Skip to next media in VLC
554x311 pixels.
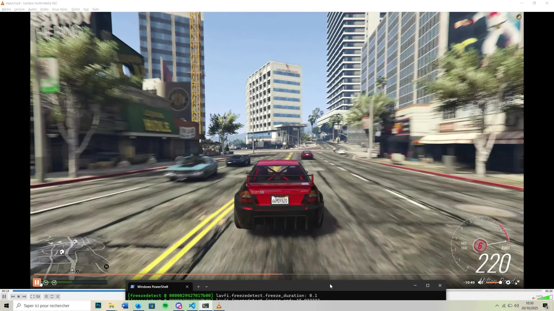(24, 296)
